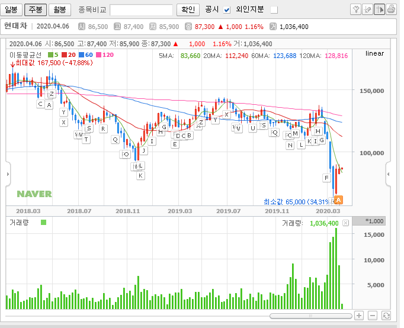Switch to the 일봉 daily candle tab
The image size is (404, 328).
(11, 10)
